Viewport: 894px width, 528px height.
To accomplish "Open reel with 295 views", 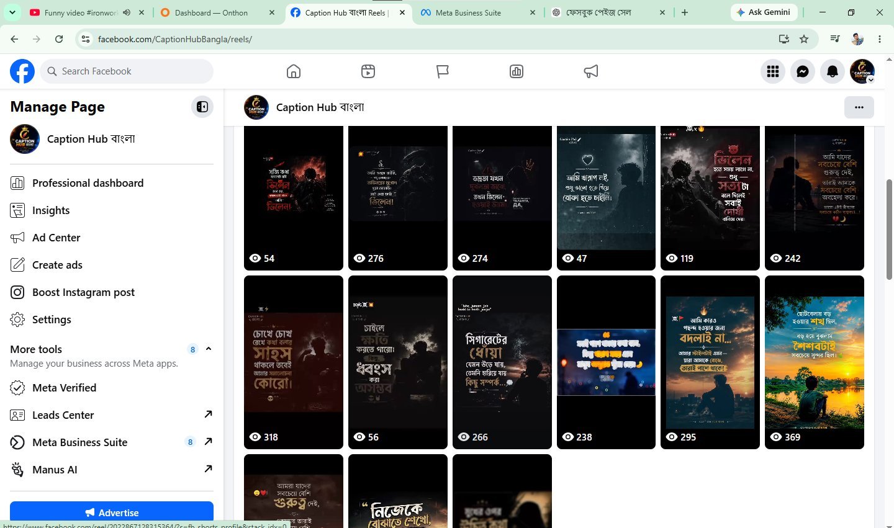I will (x=710, y=362).
